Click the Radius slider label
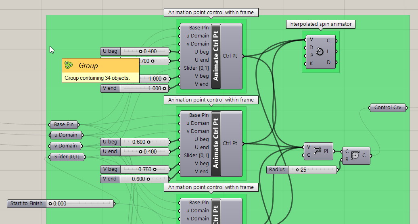The image size is (418, 224). coord(277,170)
